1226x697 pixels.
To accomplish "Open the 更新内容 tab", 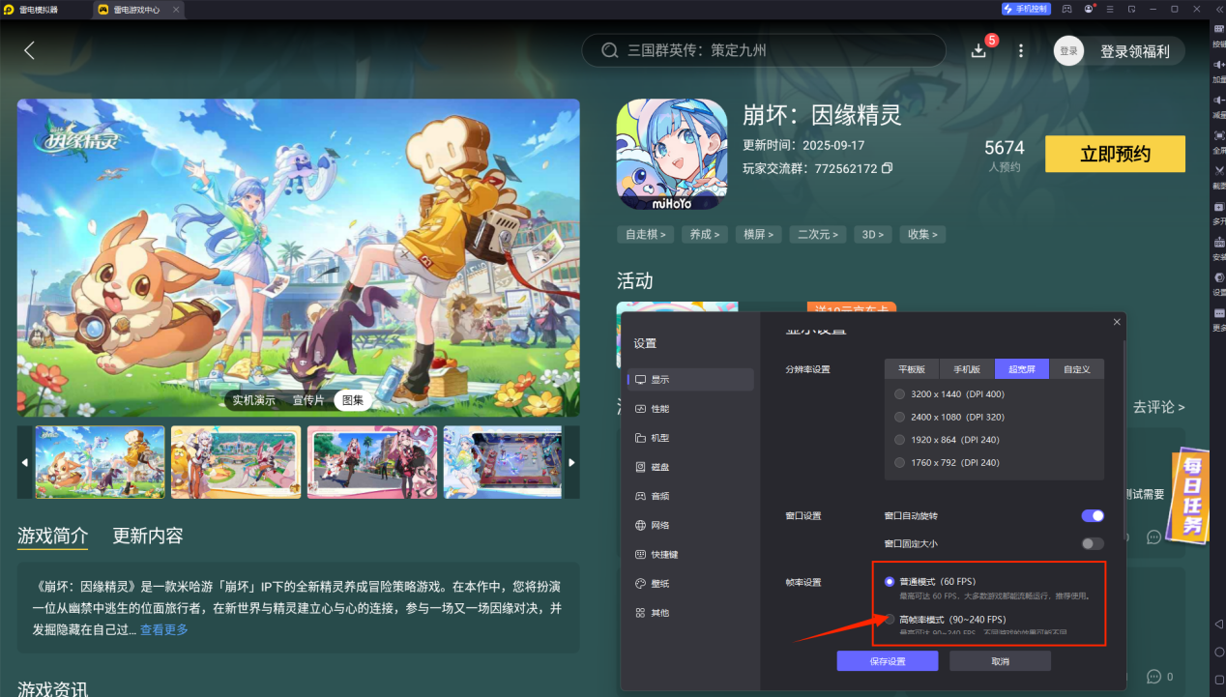I will click(x=148, y=536).
